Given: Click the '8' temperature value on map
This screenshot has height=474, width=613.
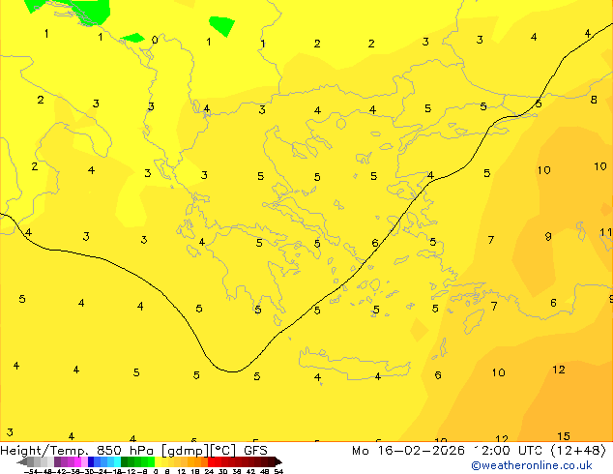Looking at the screenshot, I should click(594, 100).
